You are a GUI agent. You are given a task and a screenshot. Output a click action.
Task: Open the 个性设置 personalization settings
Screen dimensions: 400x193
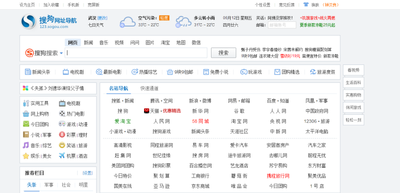(262, 5)
